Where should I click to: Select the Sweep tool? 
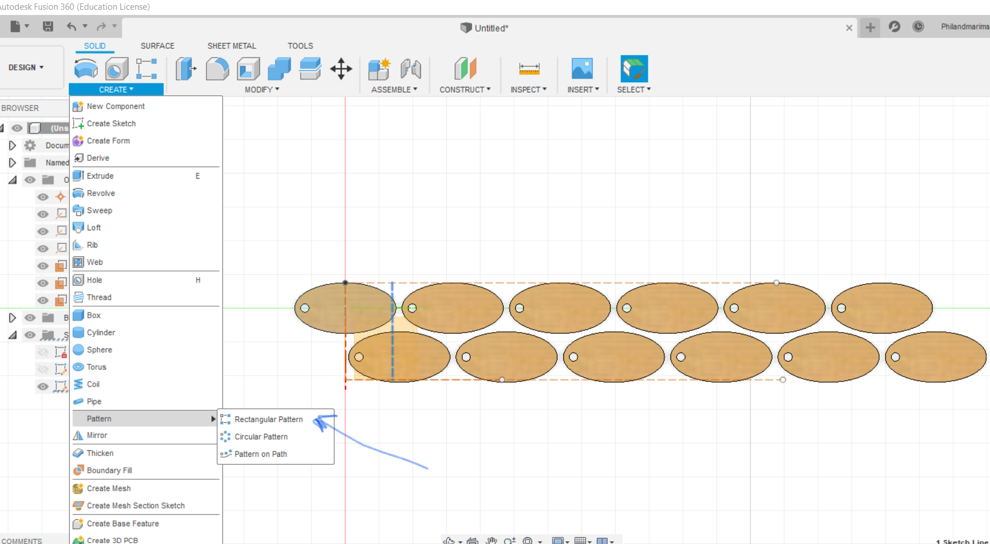(99, 210)
